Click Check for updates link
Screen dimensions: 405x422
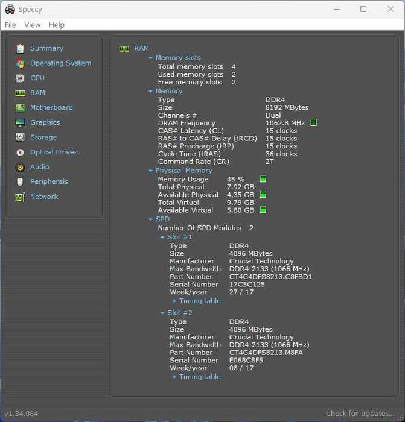pos(360,413)
